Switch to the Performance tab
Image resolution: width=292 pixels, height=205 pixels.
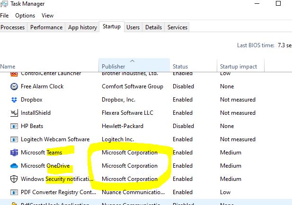point(46,27)
